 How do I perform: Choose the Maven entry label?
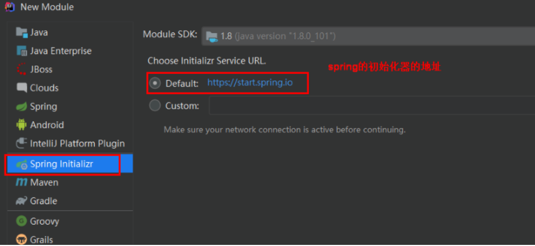coord(44,183)
